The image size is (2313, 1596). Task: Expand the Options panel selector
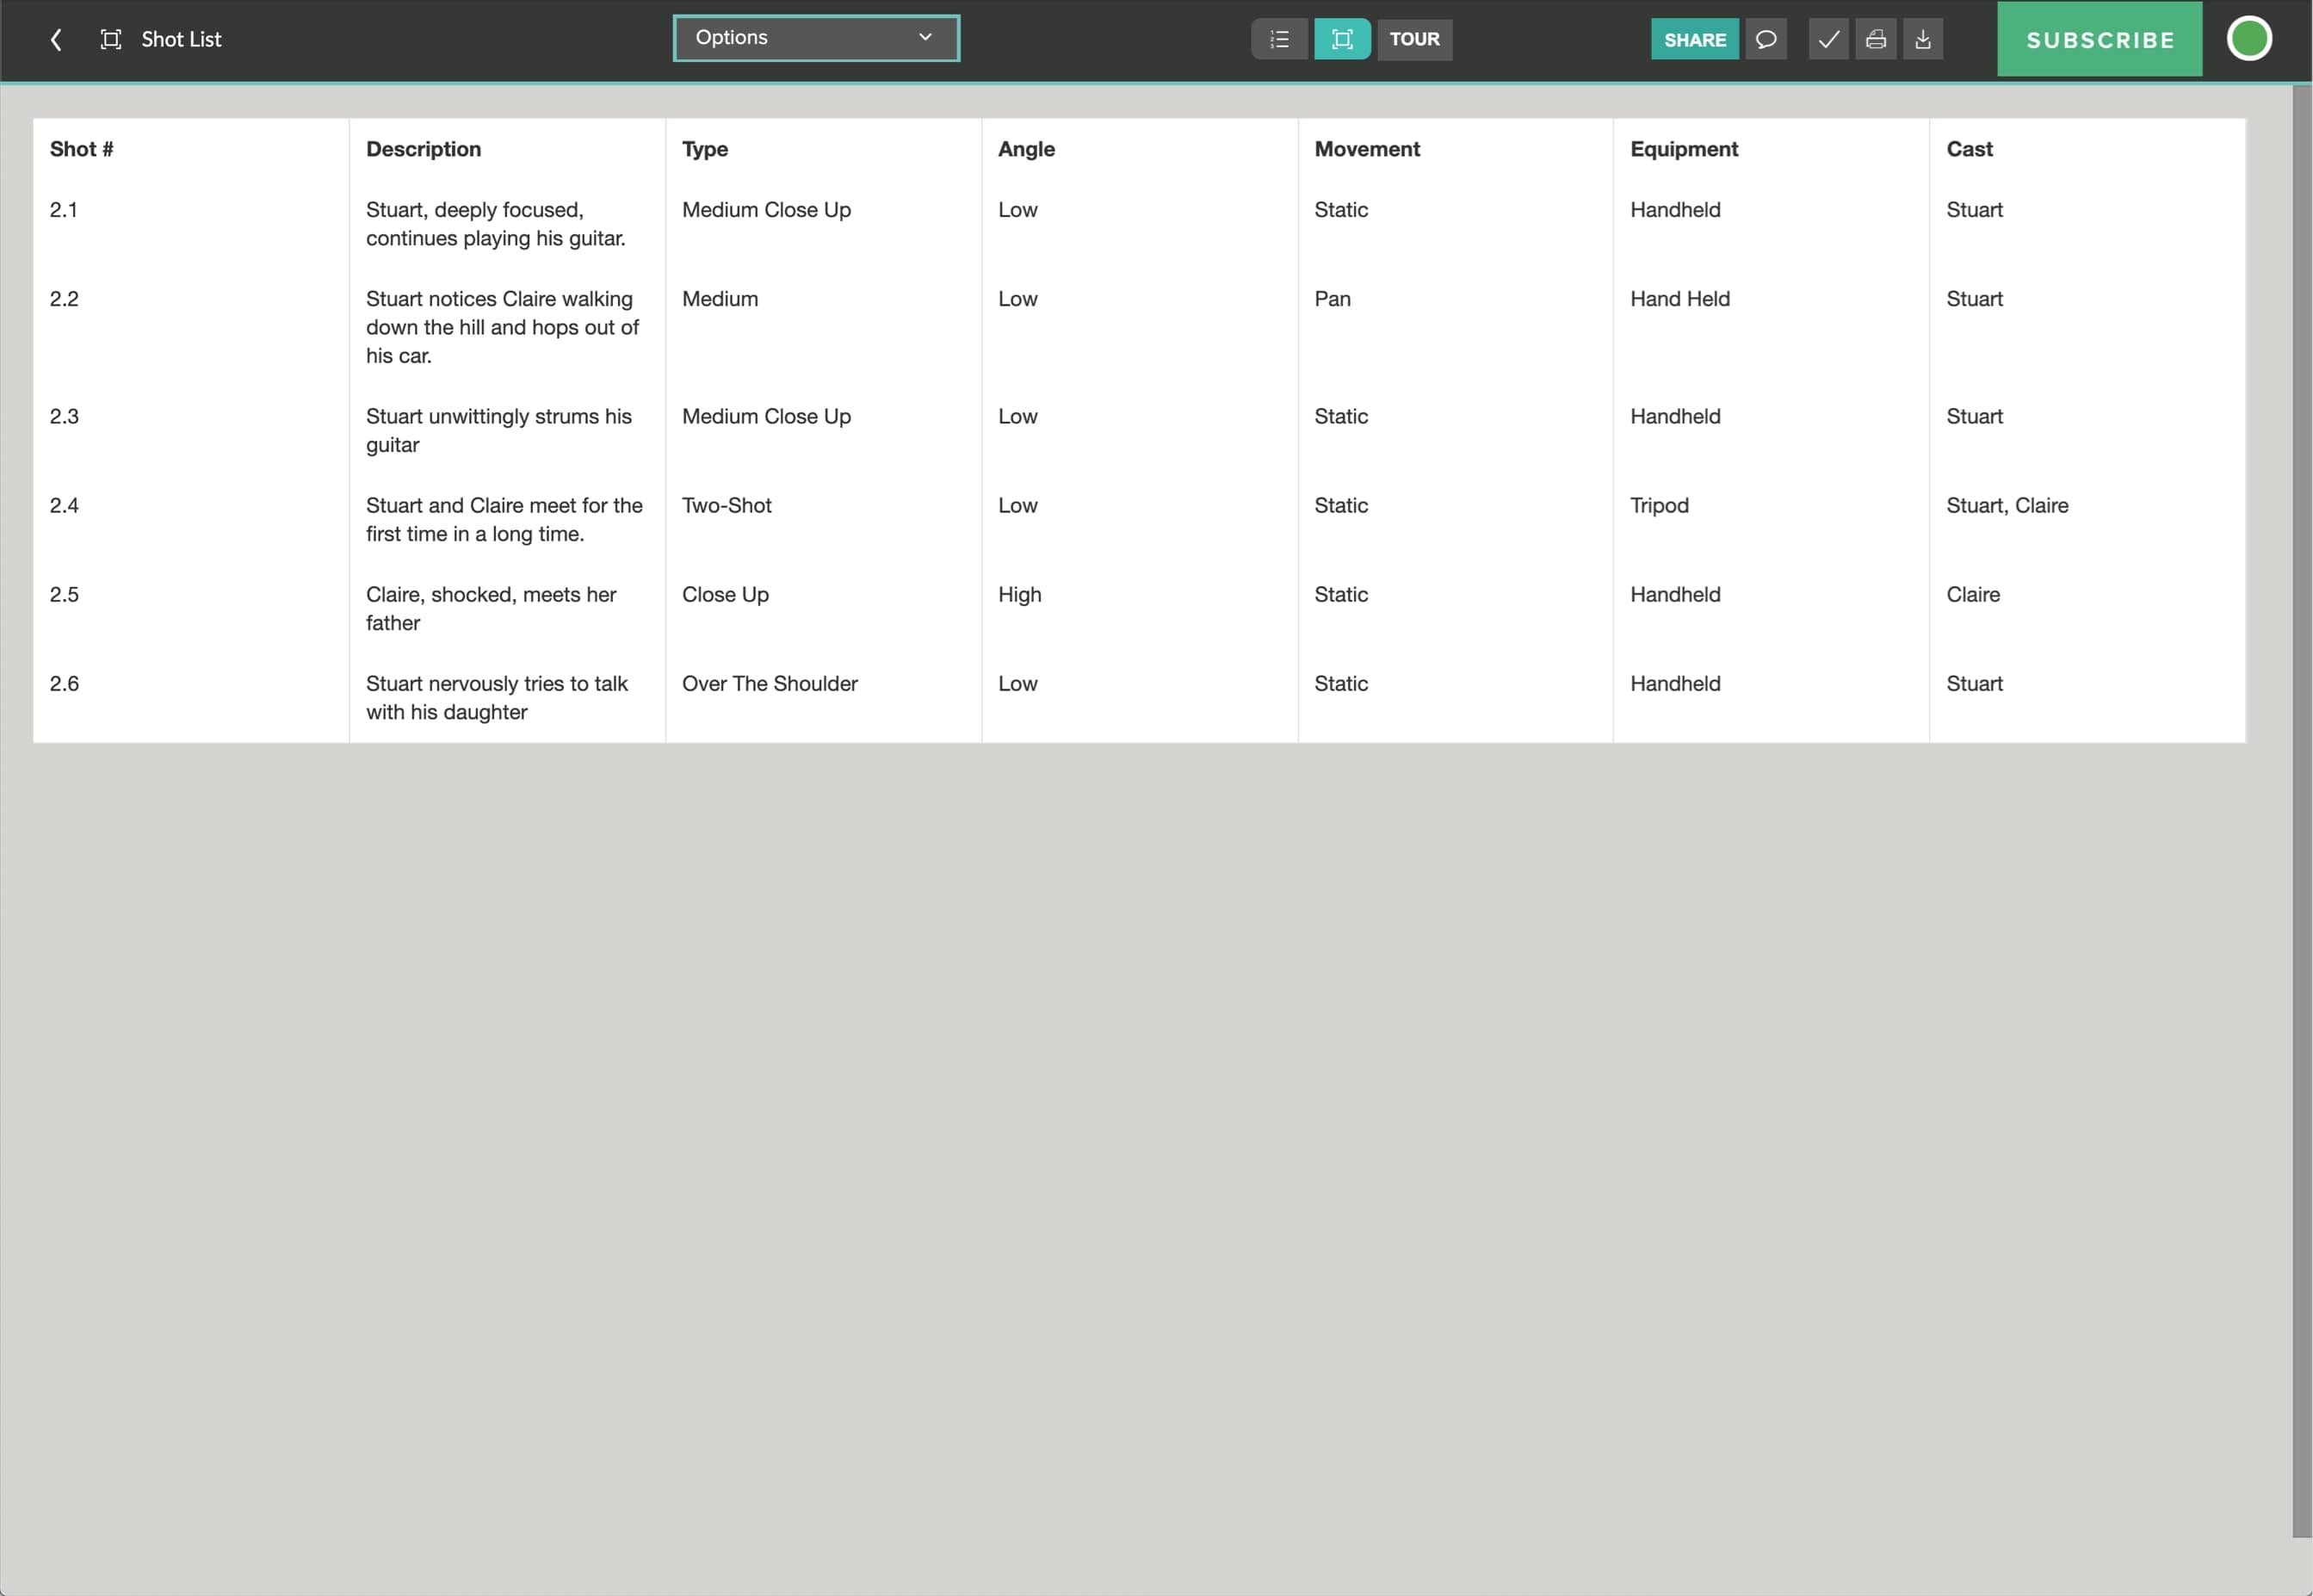pos(815,39)
